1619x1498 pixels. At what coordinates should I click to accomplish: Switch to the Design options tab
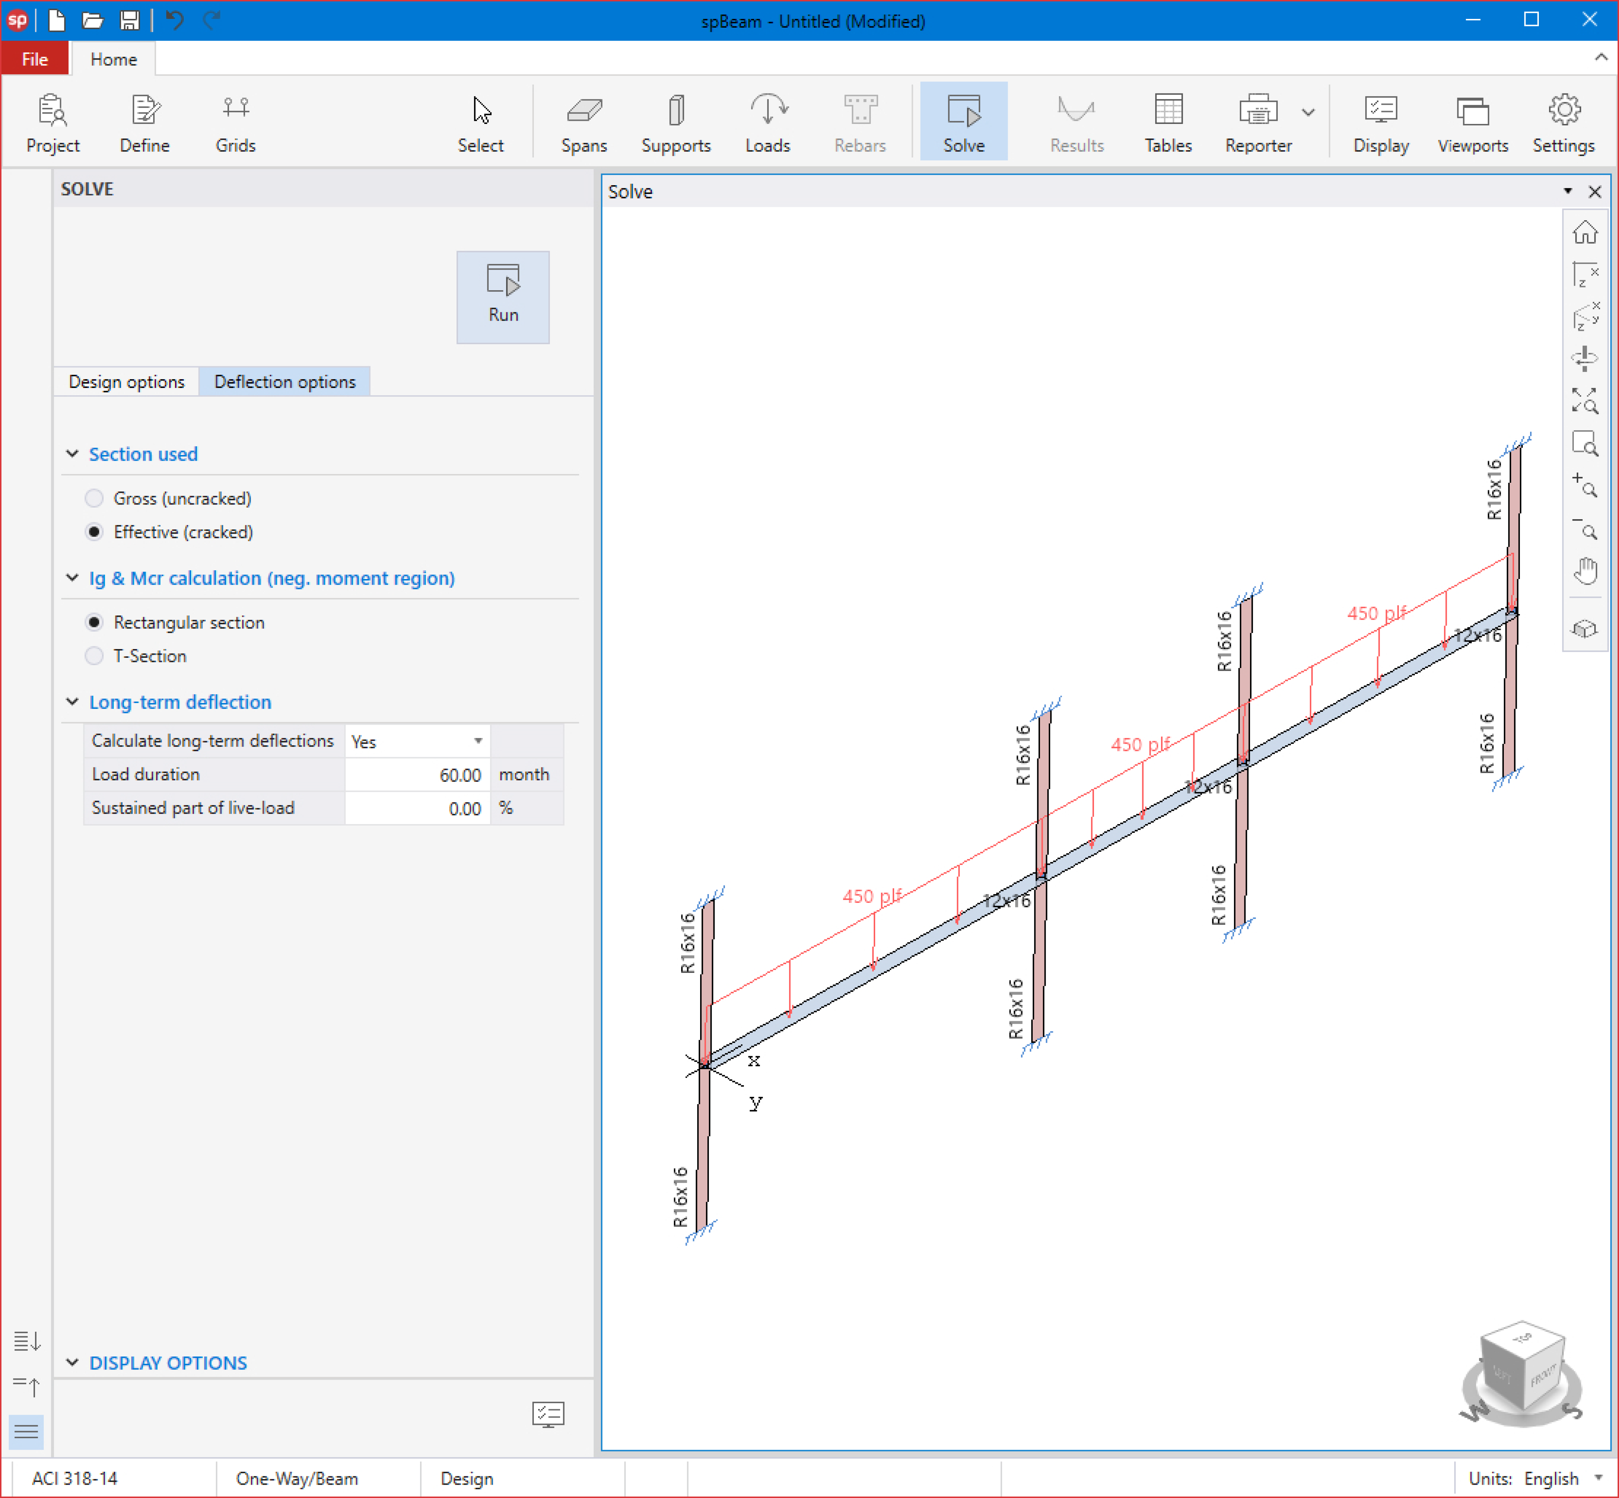[x=126, y=382]
